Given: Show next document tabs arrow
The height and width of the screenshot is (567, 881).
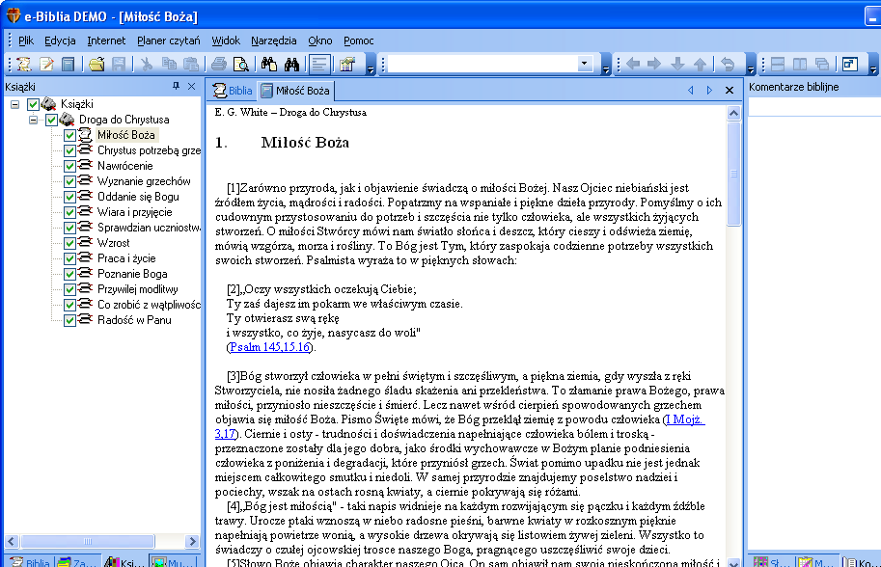Looking at the screenshot, I should pos(709,91).
